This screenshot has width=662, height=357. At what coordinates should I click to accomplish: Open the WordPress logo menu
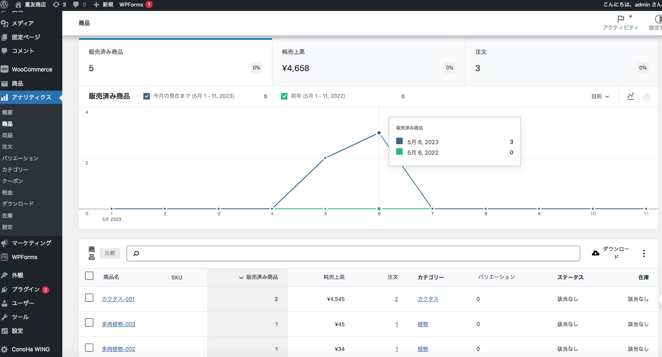click(x=4, y=4)
